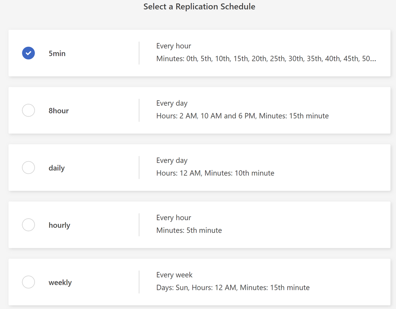Click the hourly schedule name label
The width and height of the screenshot is (396, 309).
point(60,225)
